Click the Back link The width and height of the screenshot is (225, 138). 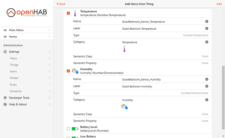(x=61, y=4)
